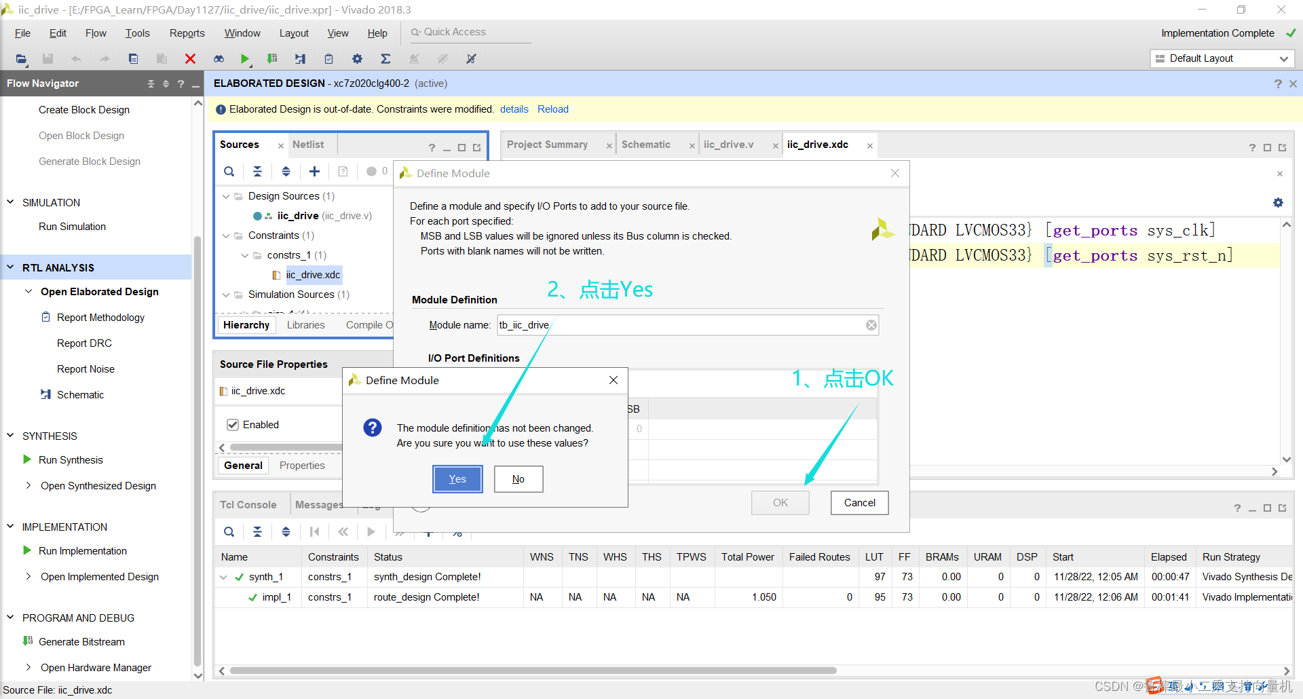Click the Open Project toolbar icon
The height and width of the screenshot is (699, 1303).
pos(21,59)
